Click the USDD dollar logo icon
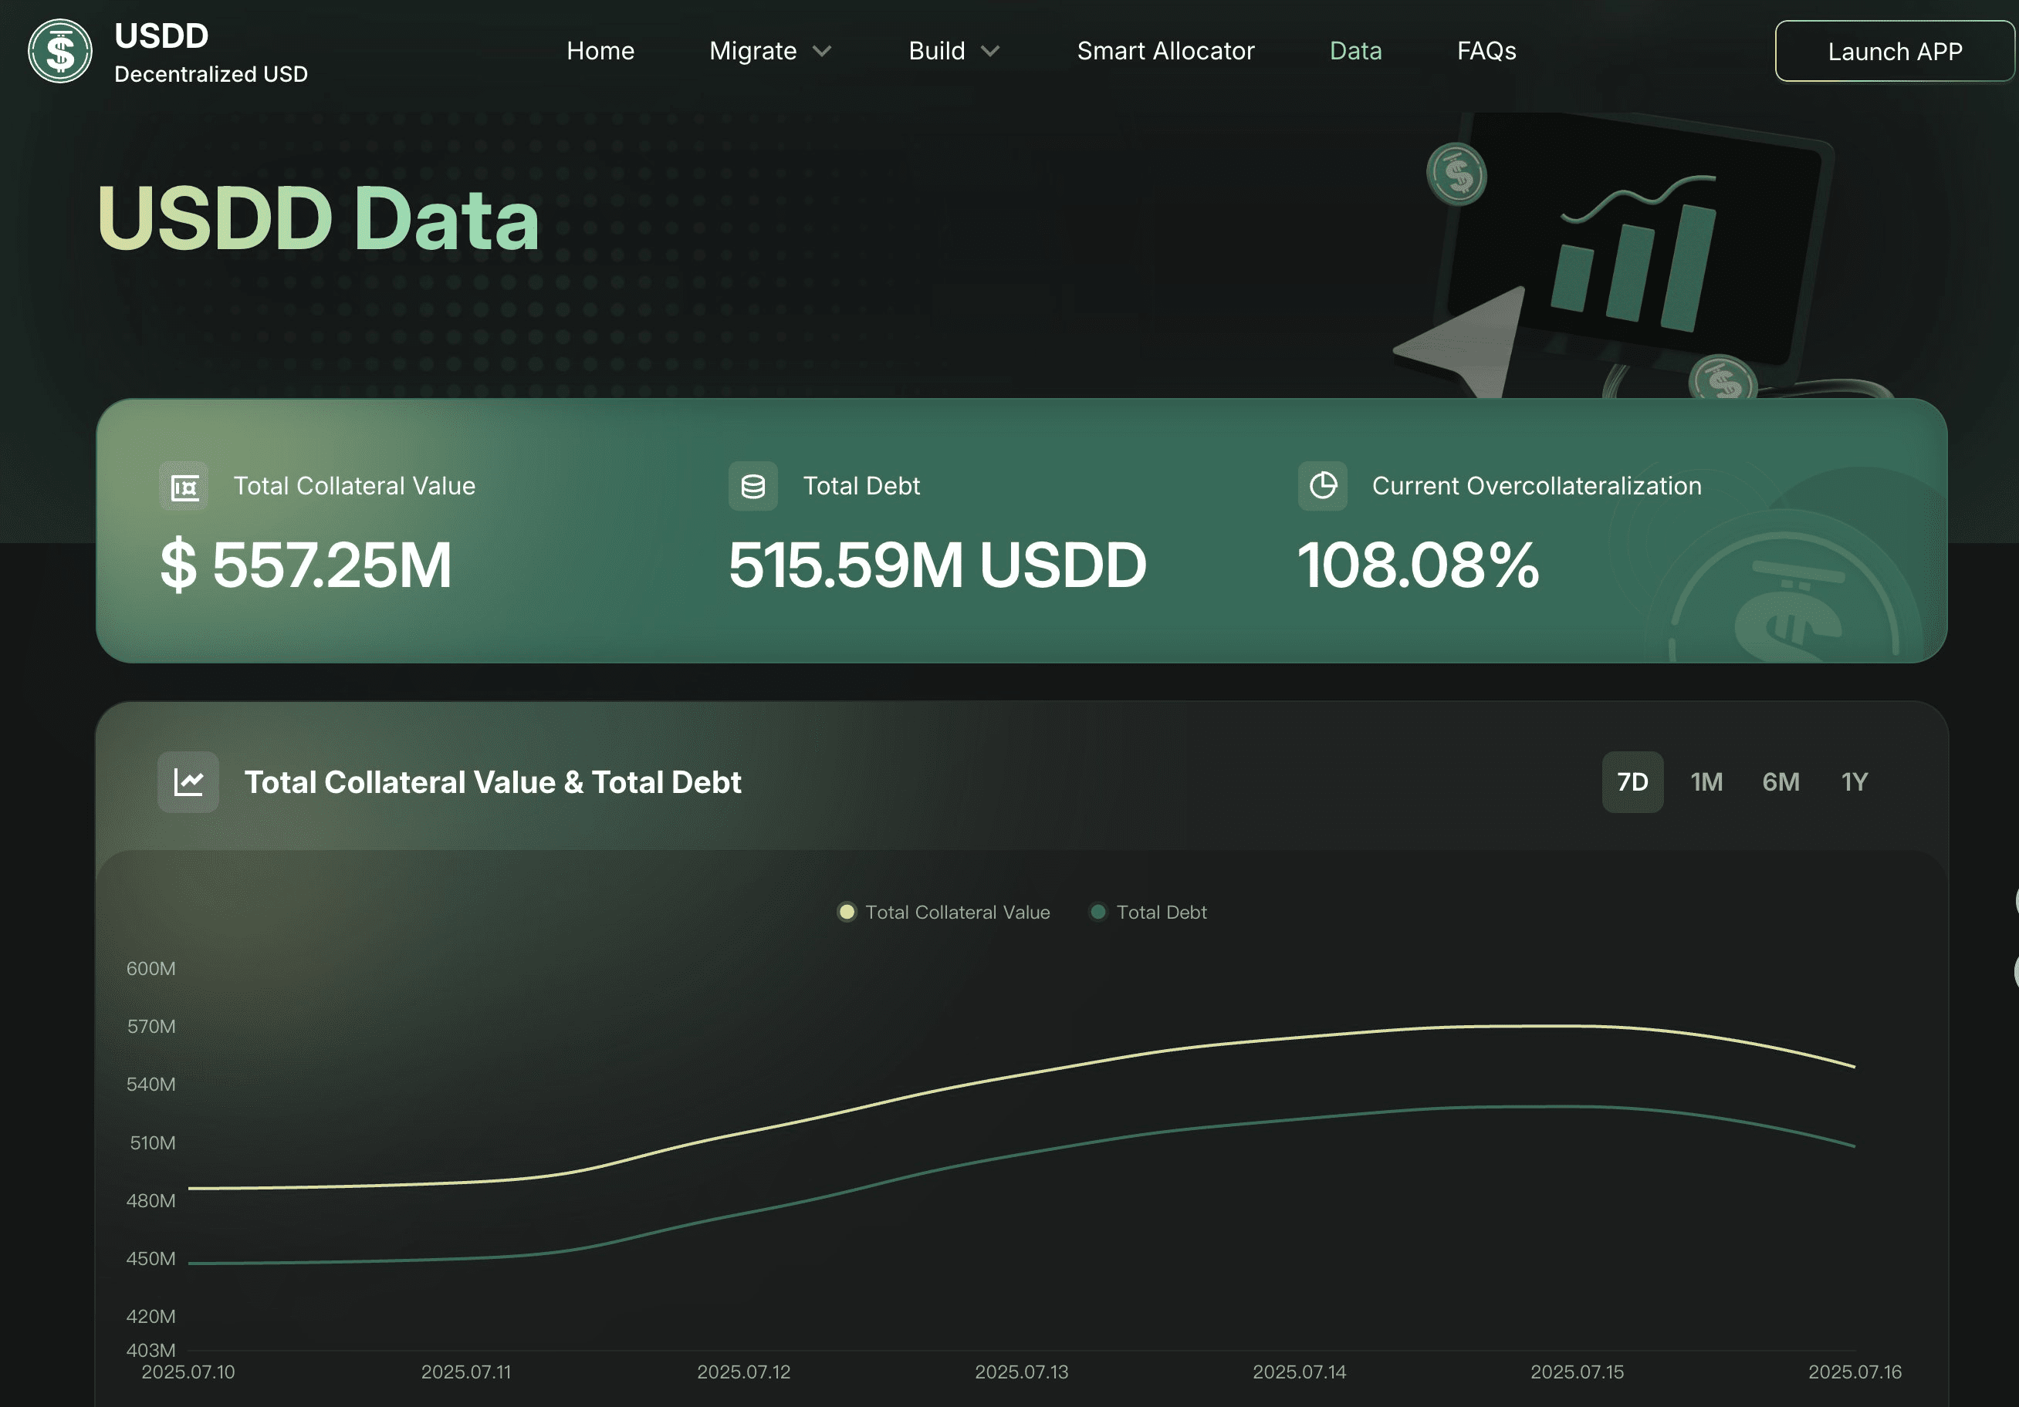This screenshot has height=1407, width=2019. tap(59, 51)
